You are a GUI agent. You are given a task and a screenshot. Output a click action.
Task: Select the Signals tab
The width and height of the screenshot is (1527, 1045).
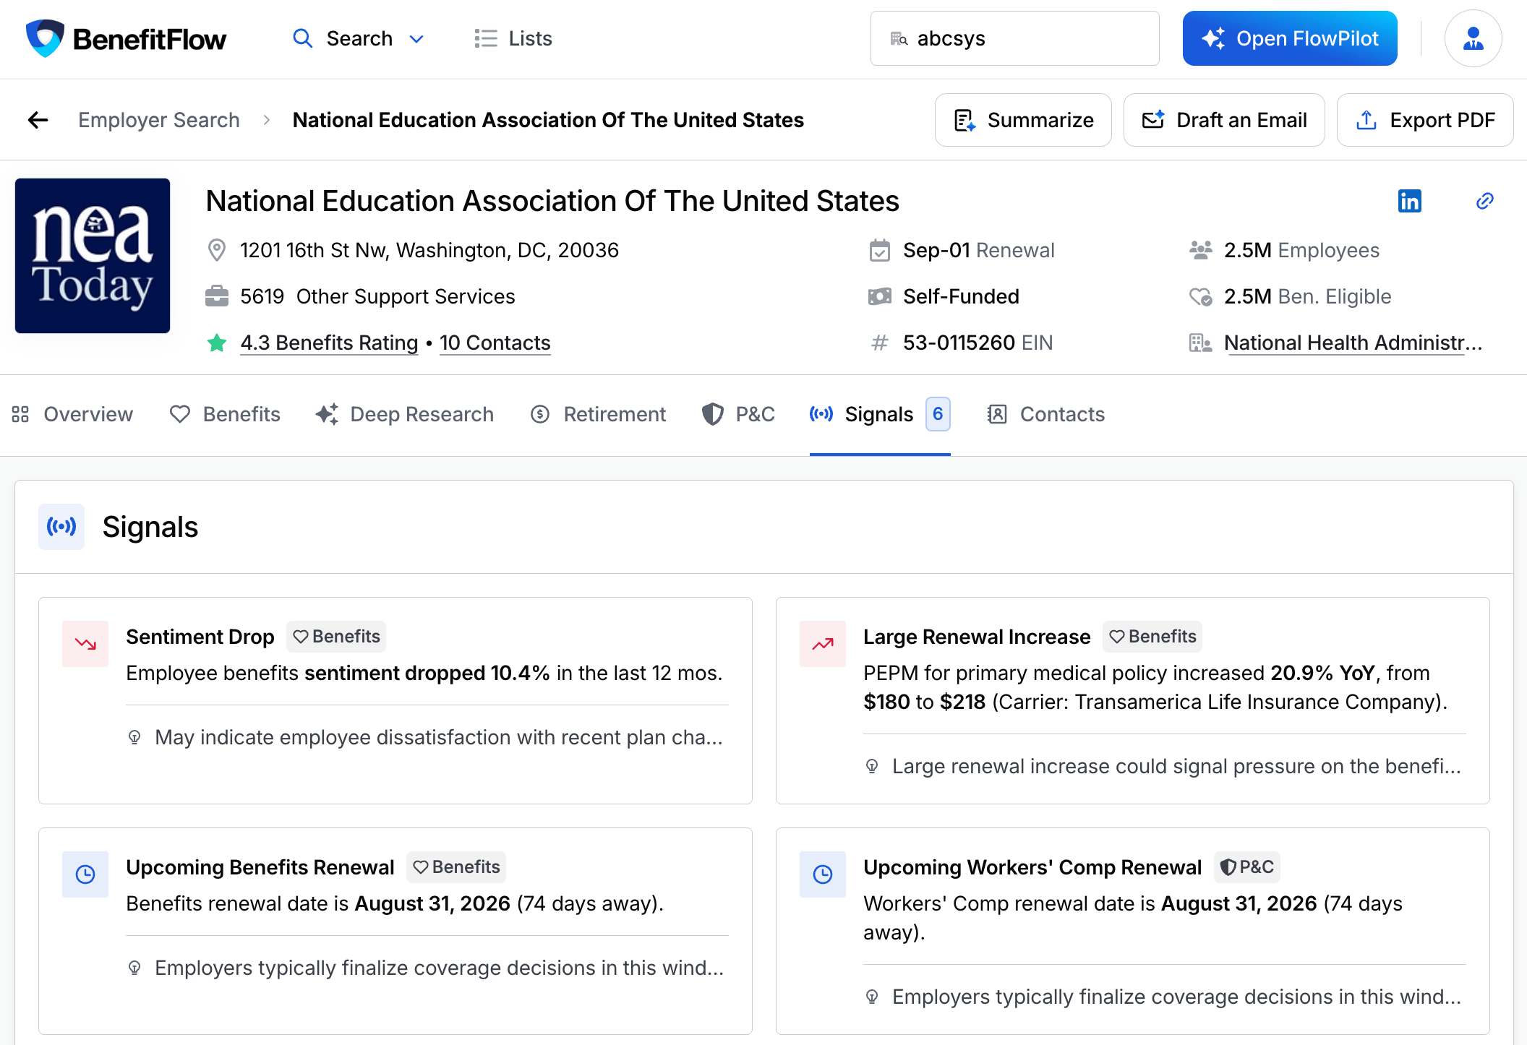click(880, 414)
